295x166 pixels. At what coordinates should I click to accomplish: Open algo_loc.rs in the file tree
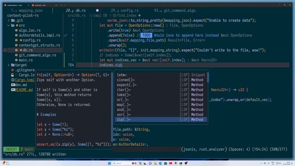click(x=29, y=30)
